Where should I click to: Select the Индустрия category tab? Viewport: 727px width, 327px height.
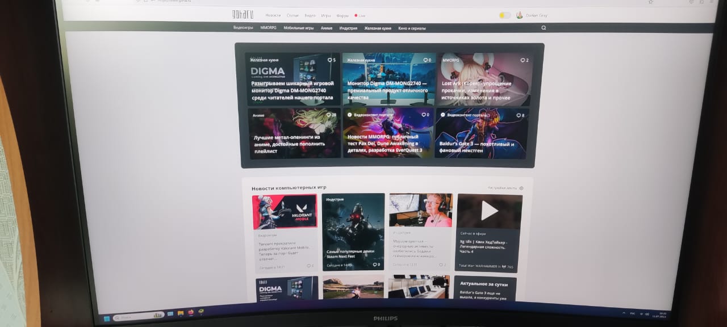point(348,28)
